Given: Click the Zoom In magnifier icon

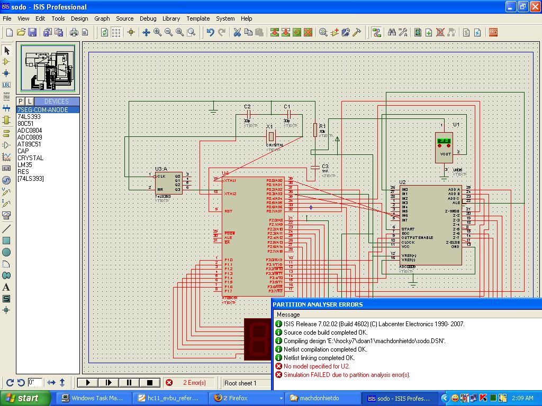Looking at the screenshot, I should point(158,32).
